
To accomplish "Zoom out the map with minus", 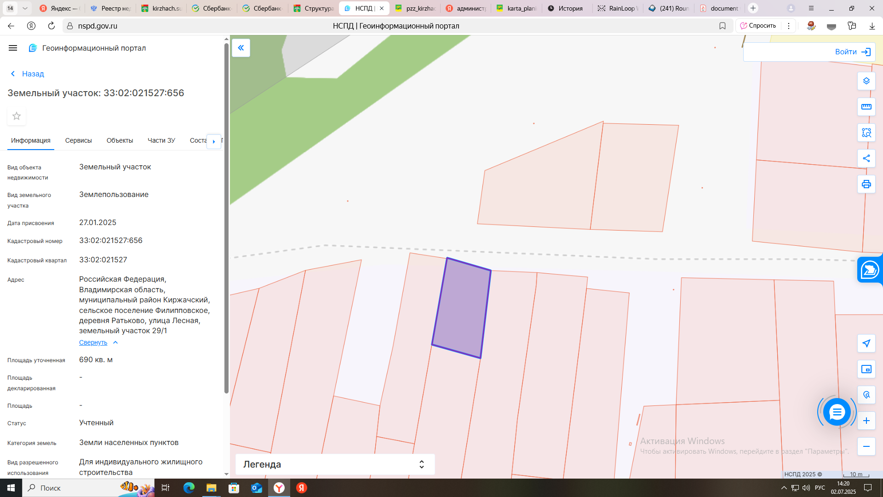I will pos(866,446).
